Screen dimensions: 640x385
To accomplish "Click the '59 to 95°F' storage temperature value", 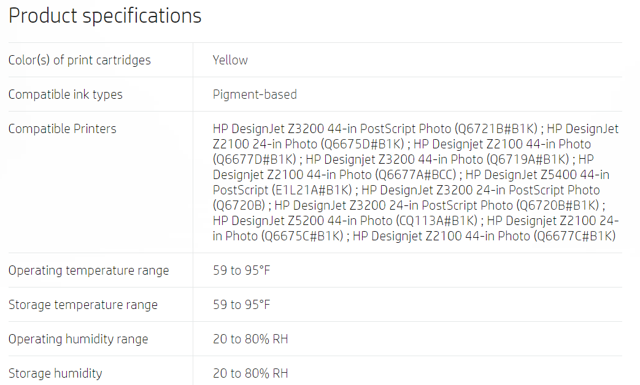I will click(241, 305).
